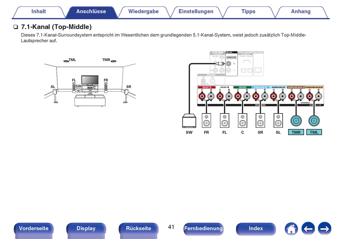Click the sofa in room illustration
The width and height of the screenshot is (342, 239).
(90, 100)
